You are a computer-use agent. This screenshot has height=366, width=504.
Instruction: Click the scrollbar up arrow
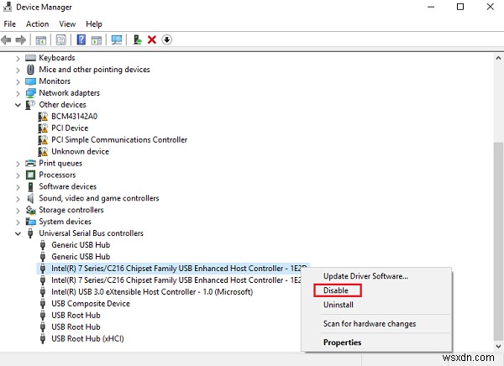498,58
